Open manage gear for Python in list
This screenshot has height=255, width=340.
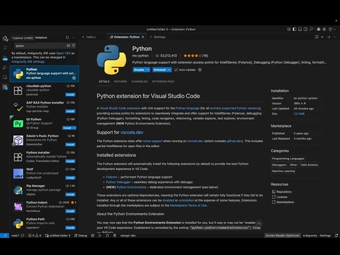[x=74, y=78]
